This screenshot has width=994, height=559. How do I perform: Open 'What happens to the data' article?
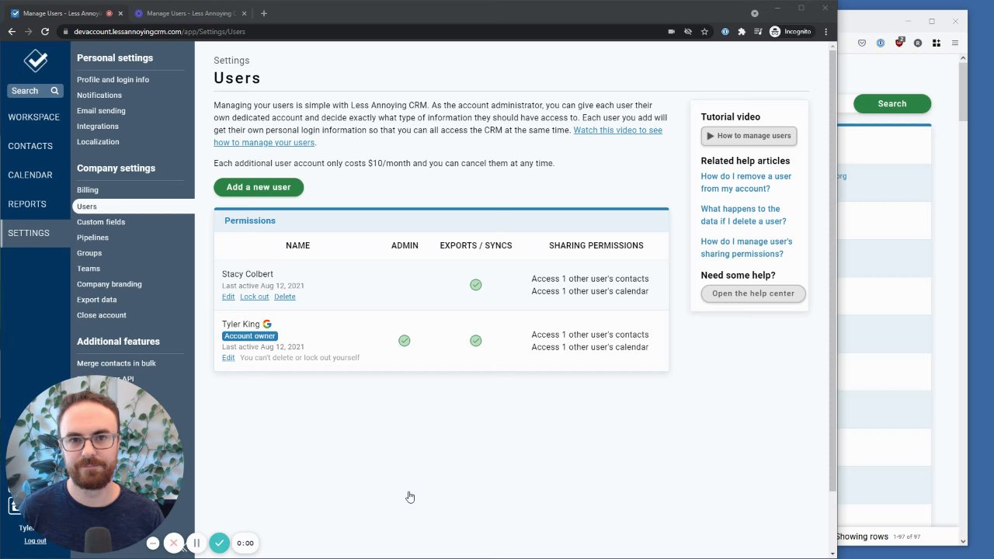(744, 215)
